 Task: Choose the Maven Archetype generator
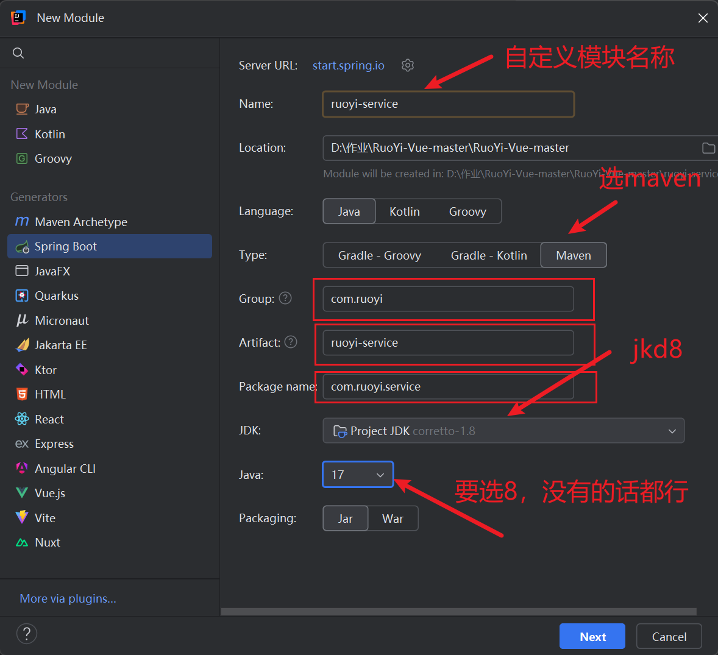[110, 222]
